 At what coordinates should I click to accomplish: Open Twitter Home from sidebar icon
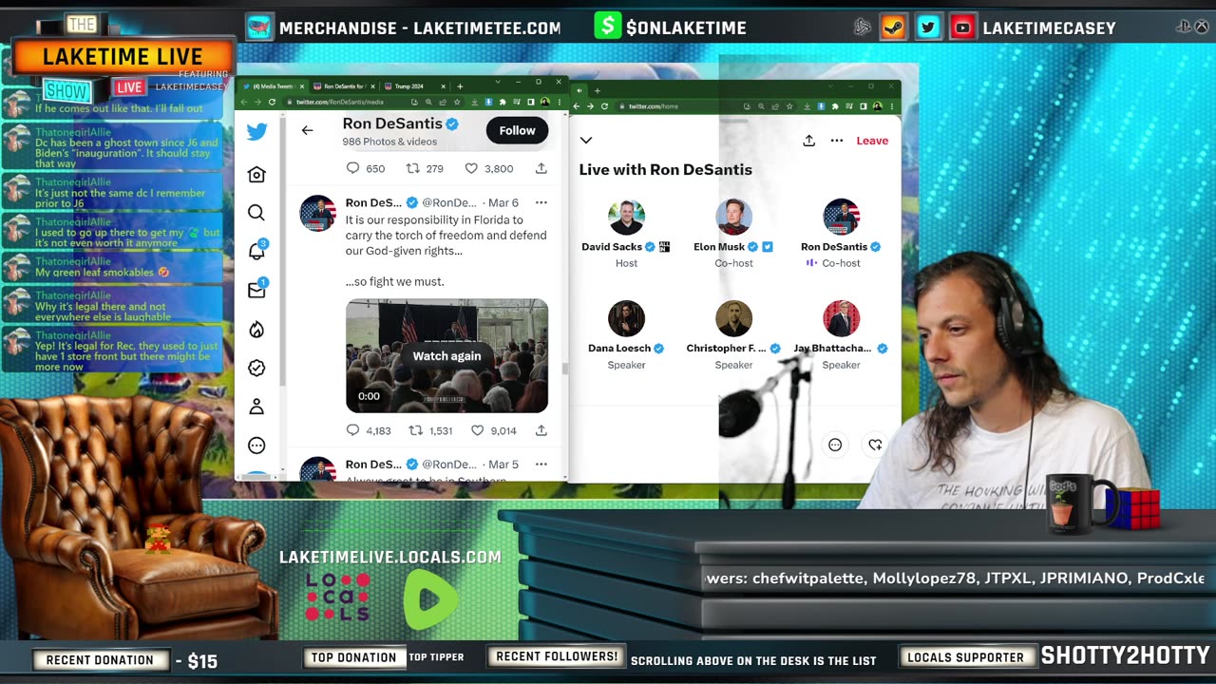[256, 175]
